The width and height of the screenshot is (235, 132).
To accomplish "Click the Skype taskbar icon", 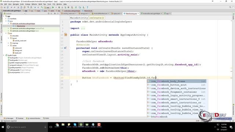I will point(75,125).
